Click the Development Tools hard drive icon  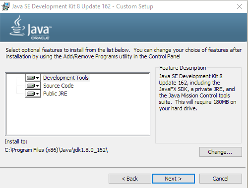coord(31,78)
